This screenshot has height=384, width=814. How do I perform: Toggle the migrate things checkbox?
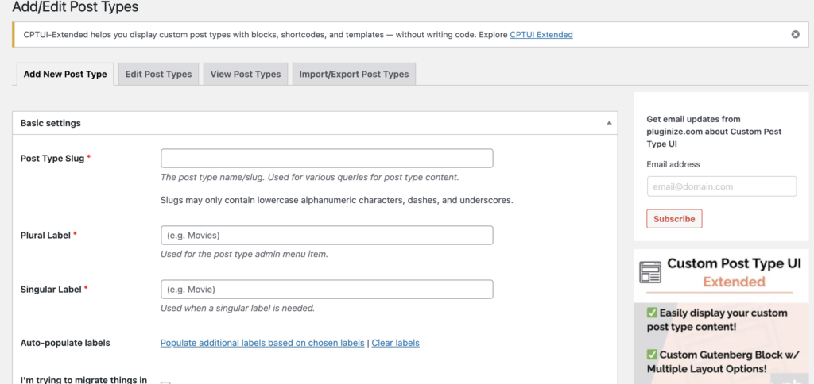(165, 382)
